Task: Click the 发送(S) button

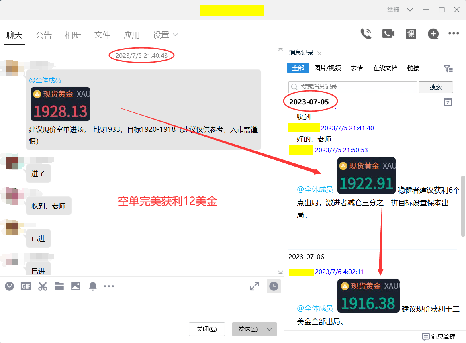Action: [247, 329]
